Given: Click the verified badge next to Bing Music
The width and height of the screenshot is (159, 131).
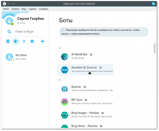Looking at the screenshot, I should coord(101,126).
